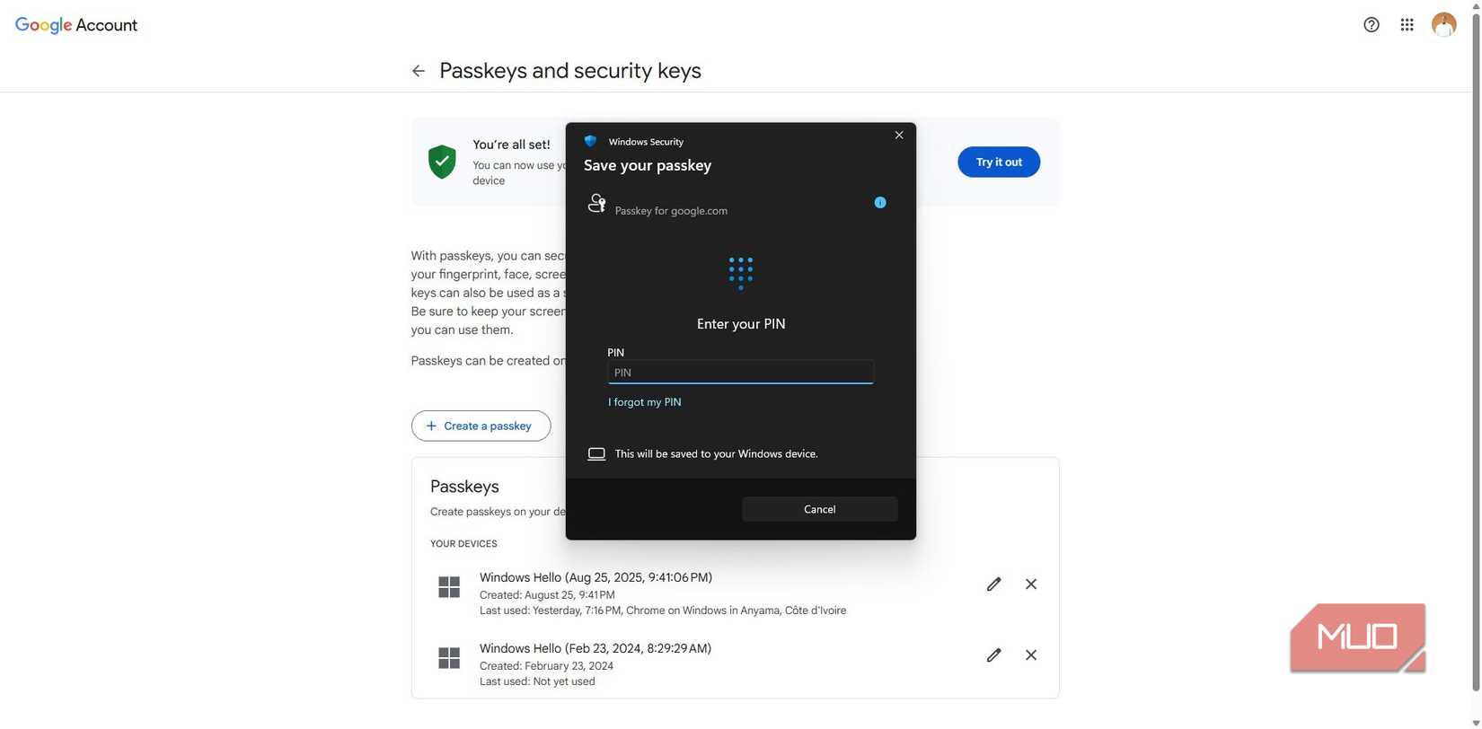Image resolution: width=1482 pixels, height=729 pixels.
Task: Edit the Windows Hello Aug 25 passkey
Action: coord(994,584)
